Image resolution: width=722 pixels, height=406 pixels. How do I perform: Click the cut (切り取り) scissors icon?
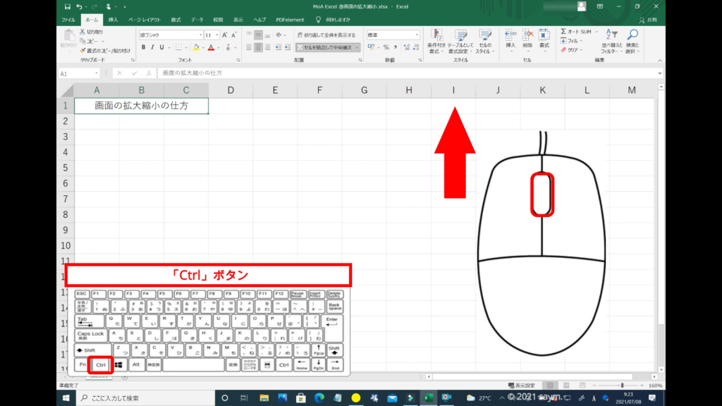coord(83,32)
